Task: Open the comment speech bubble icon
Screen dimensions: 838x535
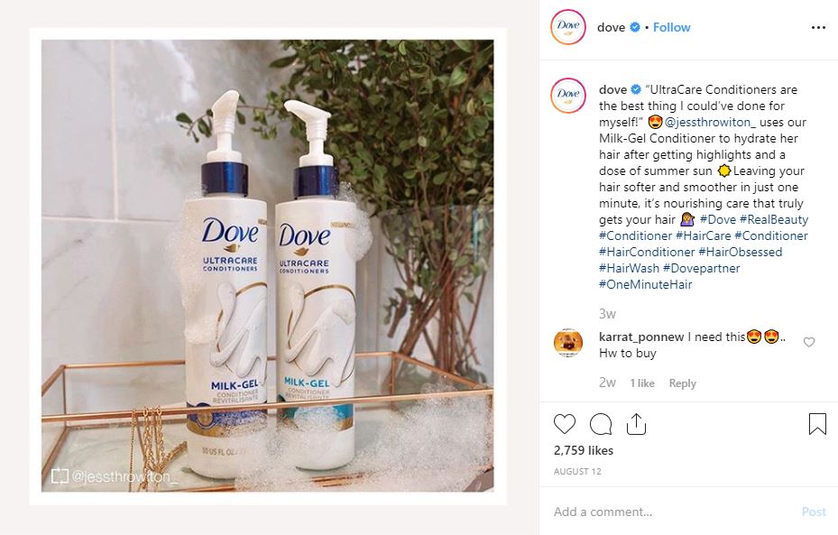Action: 601,424
